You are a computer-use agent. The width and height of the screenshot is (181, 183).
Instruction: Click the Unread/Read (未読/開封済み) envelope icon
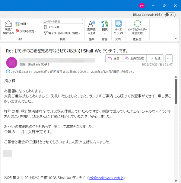[x=8, y=24]
